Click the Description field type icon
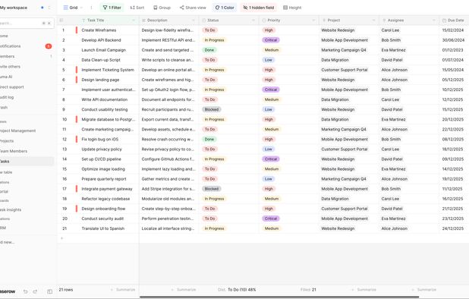 click(143, 20)
